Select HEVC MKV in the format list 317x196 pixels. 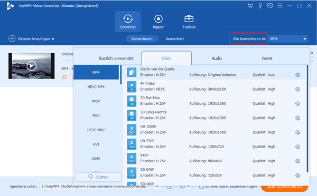click(x=96, y=130)
